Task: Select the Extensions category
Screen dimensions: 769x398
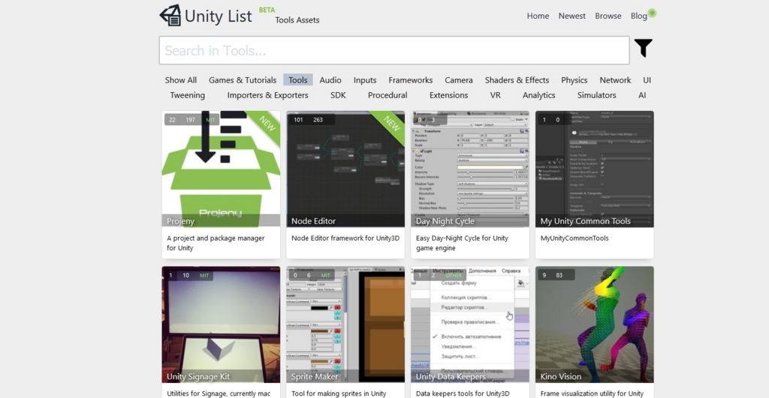Action: (449, 95)
